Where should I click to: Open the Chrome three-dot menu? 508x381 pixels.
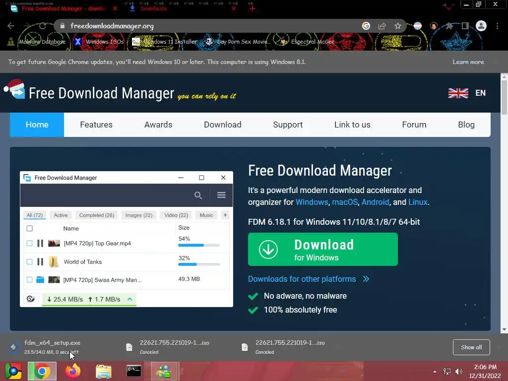point(497,26)
